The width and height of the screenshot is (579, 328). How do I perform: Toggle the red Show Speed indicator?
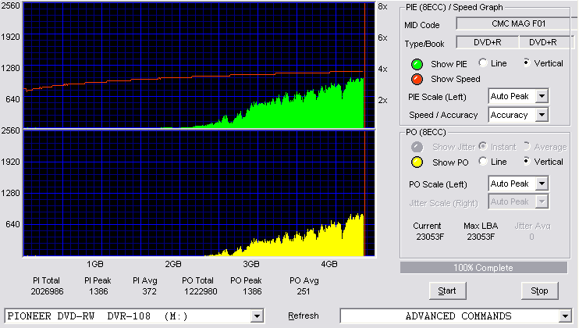coord(417,79)
